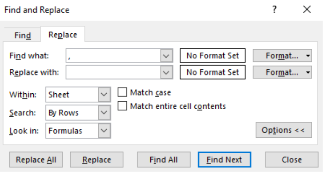Click the Replace button

[x=96, y=160]
